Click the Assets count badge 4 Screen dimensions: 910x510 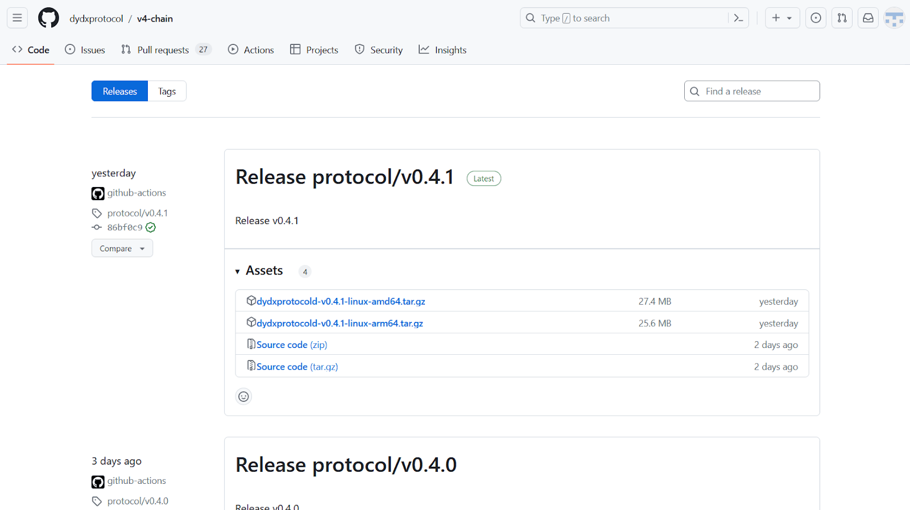point(305,272)
